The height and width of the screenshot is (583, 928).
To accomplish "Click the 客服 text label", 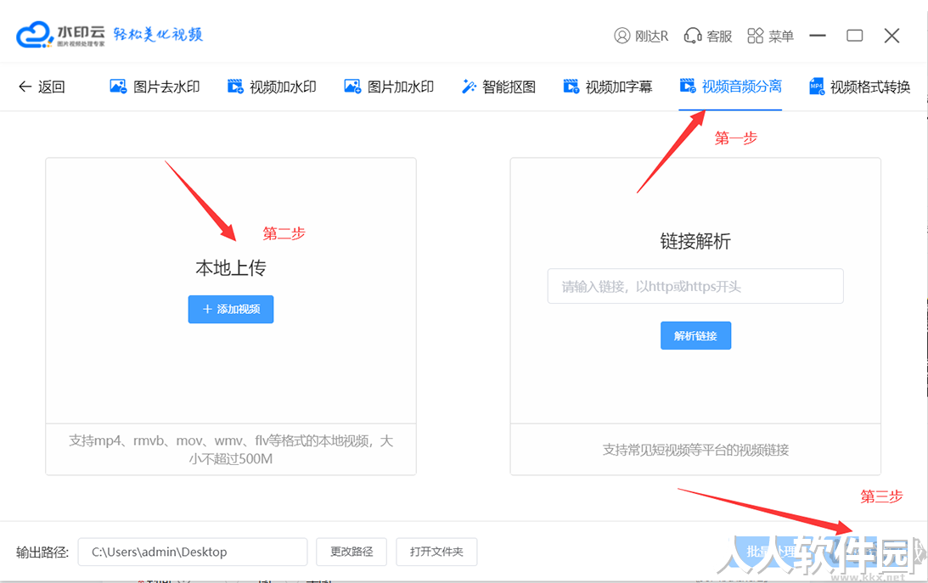I will [719, 36].
